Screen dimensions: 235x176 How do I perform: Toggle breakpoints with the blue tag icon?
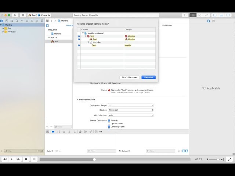click(x=53, y=132)
